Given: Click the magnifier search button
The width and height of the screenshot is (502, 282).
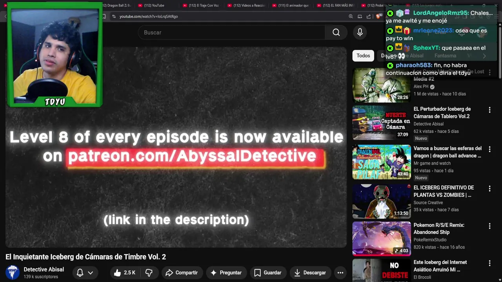Looking at the screenshot, I should click(336, 33).
